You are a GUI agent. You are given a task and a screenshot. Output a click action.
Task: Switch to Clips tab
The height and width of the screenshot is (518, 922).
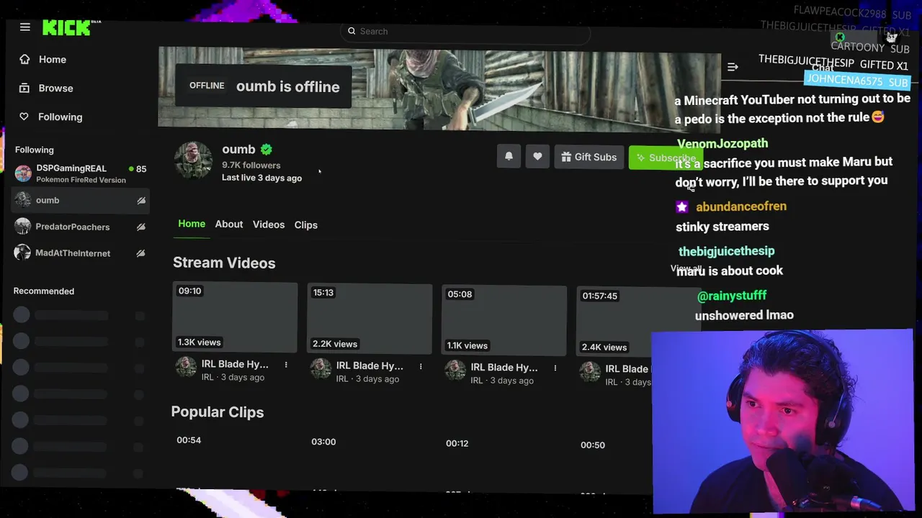pyautogui.click(x=306, y=225)
